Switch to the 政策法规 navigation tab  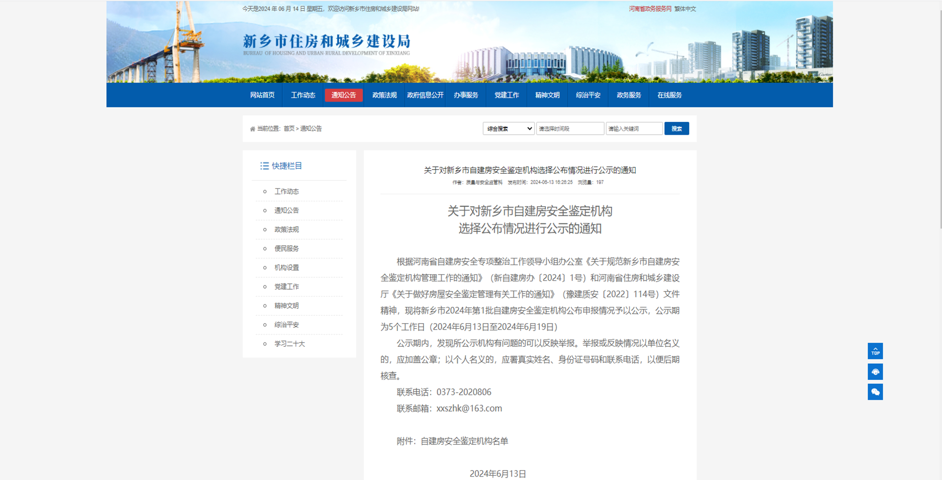coord(384,95)
